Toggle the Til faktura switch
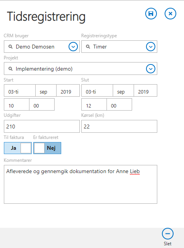 click(x=18, y=148)
